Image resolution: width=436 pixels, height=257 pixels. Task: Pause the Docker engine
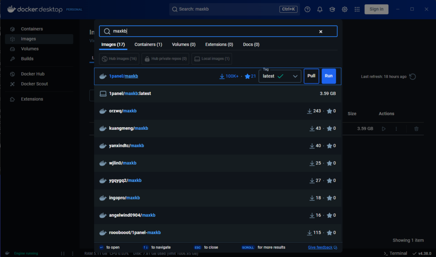click(x=63, y=254)
